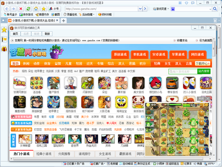Click the green 站内搜索 button
The height and width of the screenshot is (167, 222).
point(204,71)
